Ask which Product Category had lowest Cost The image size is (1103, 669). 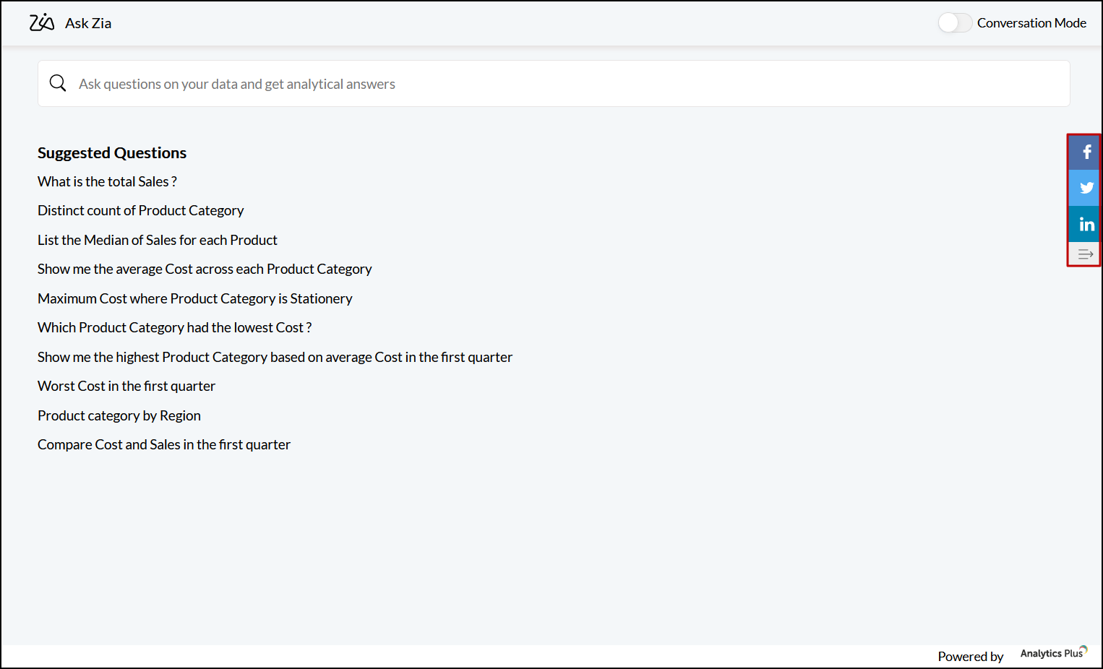[x=174, y=328]
